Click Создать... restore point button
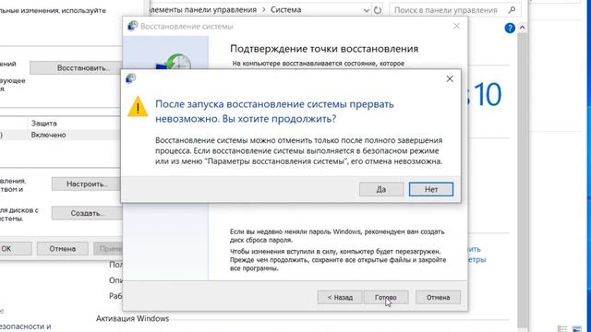591x332 pixels. [87, 213]
